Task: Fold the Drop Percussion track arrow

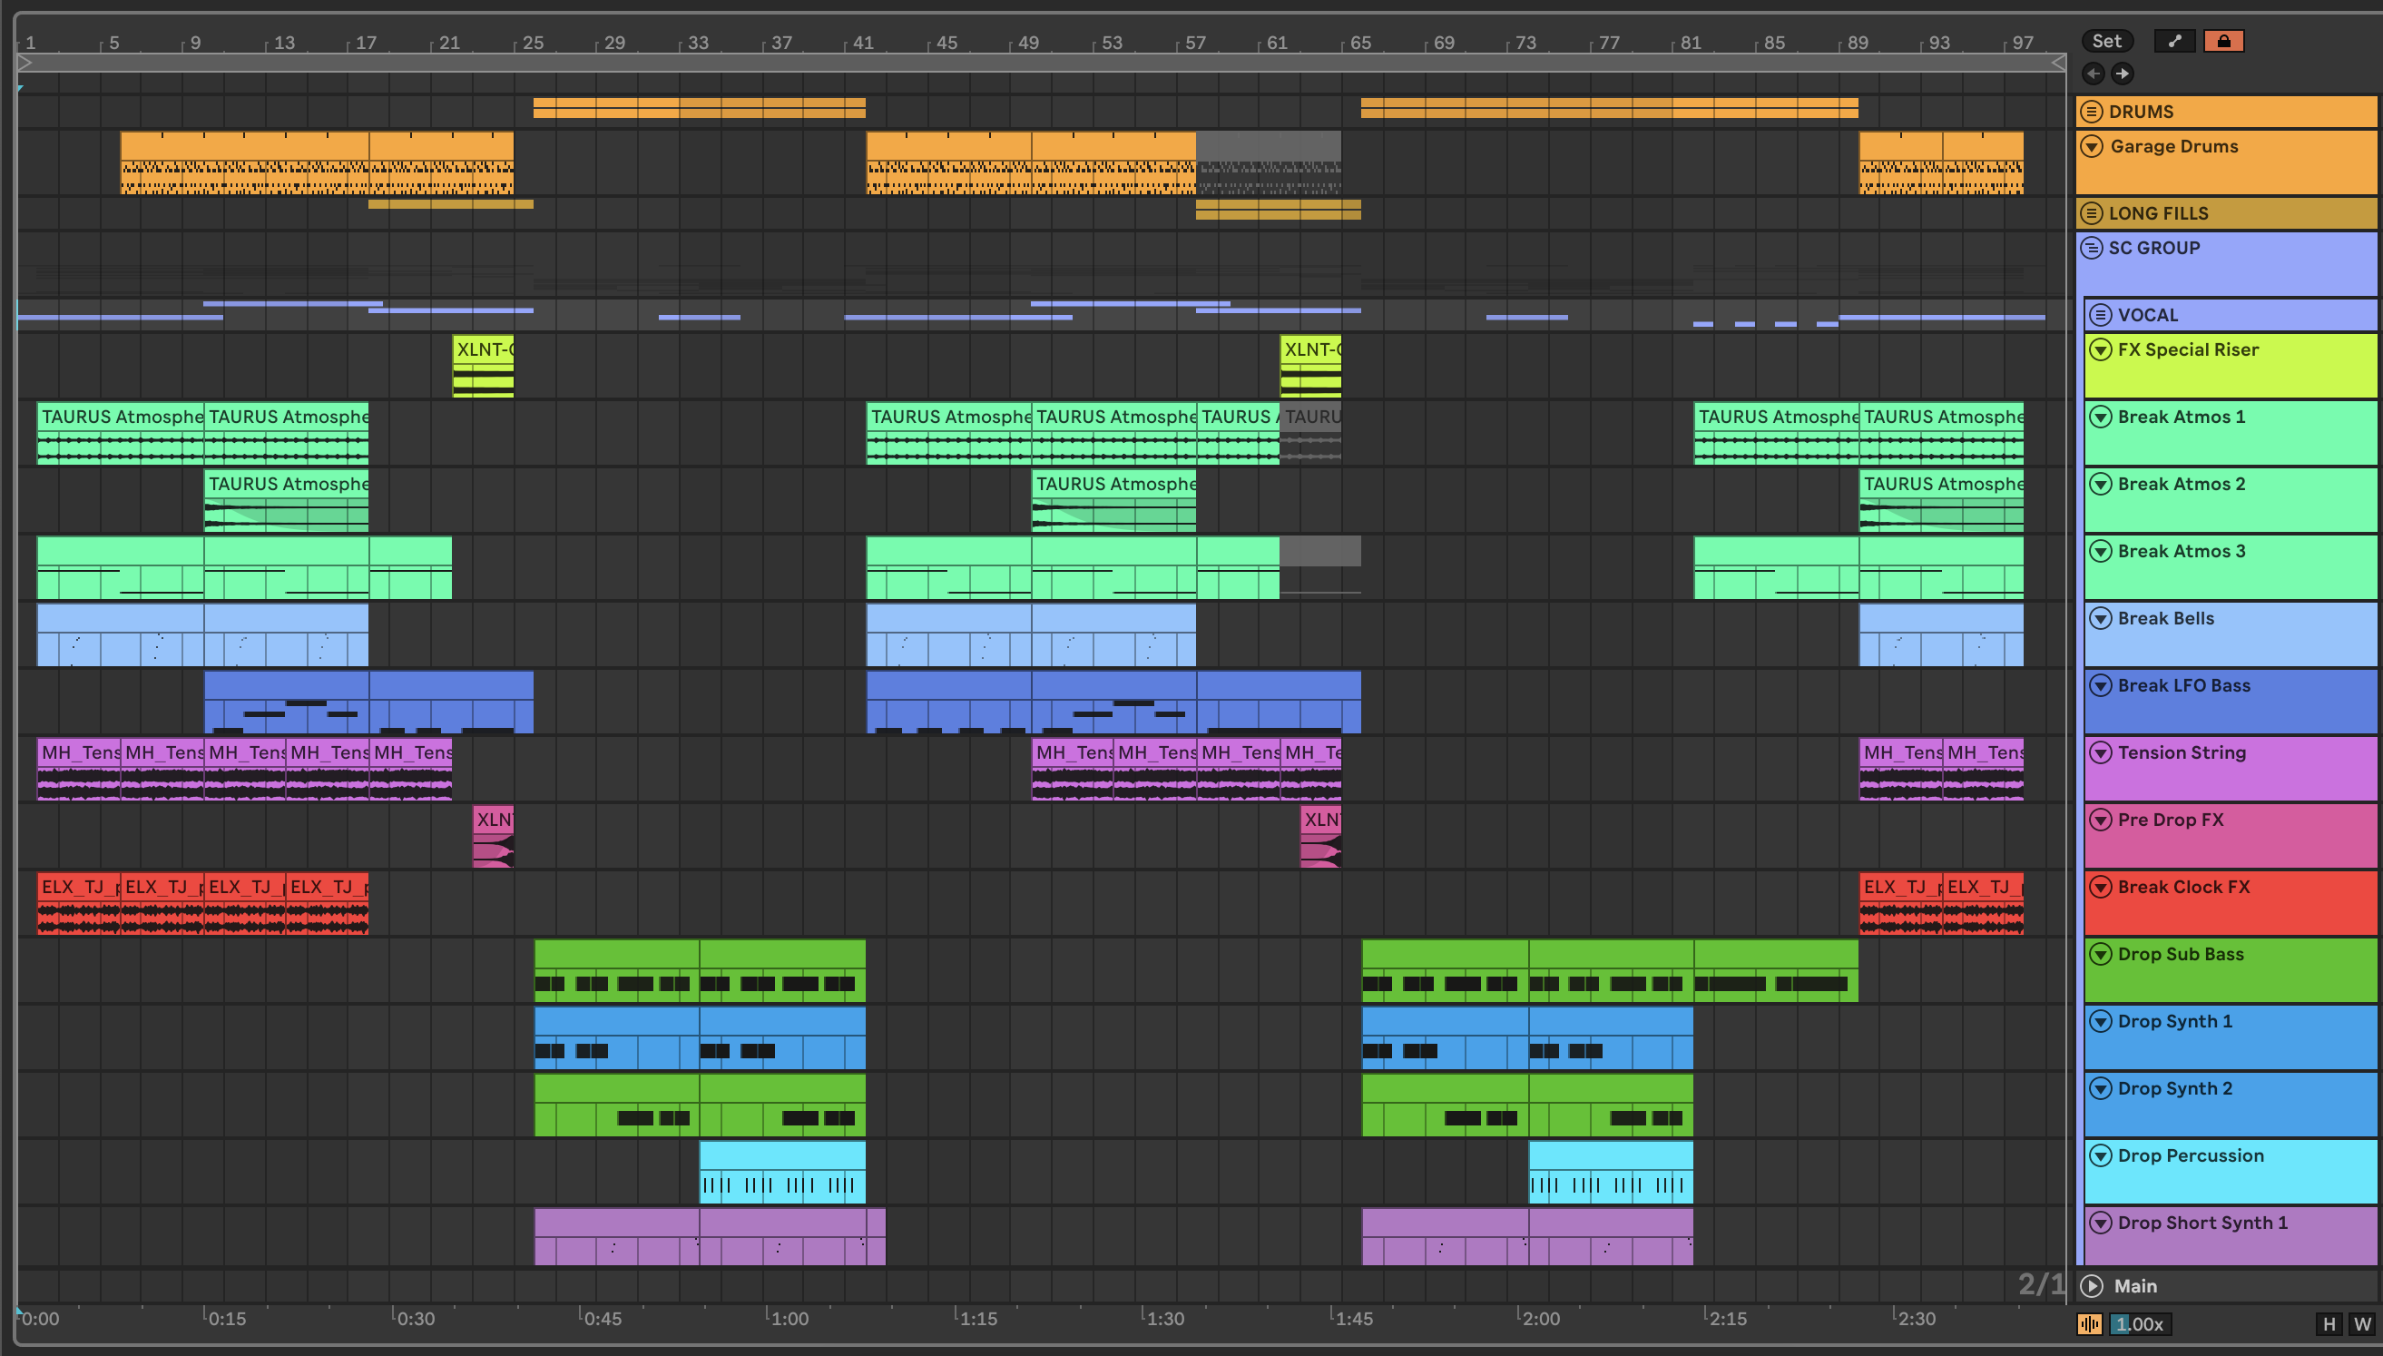Action: tap(2100, 1155)
